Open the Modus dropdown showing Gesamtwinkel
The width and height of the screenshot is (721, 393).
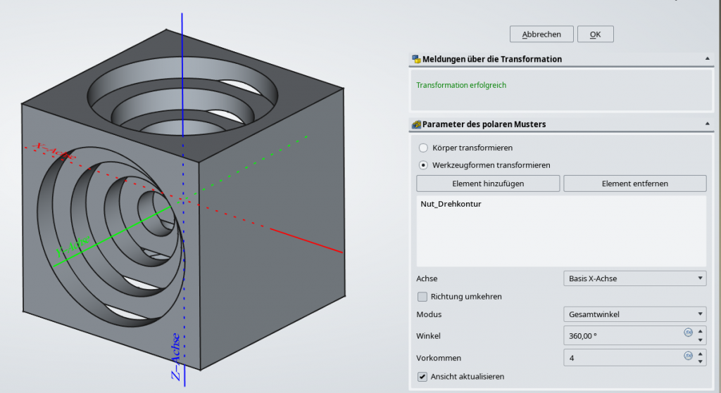coord(634,314)
